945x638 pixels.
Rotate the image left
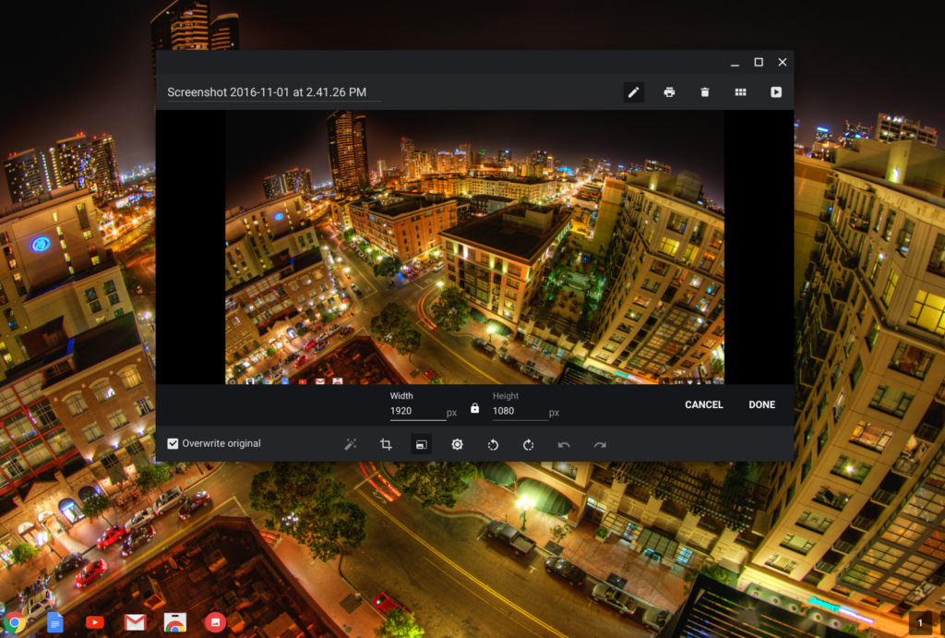(493, 444)
